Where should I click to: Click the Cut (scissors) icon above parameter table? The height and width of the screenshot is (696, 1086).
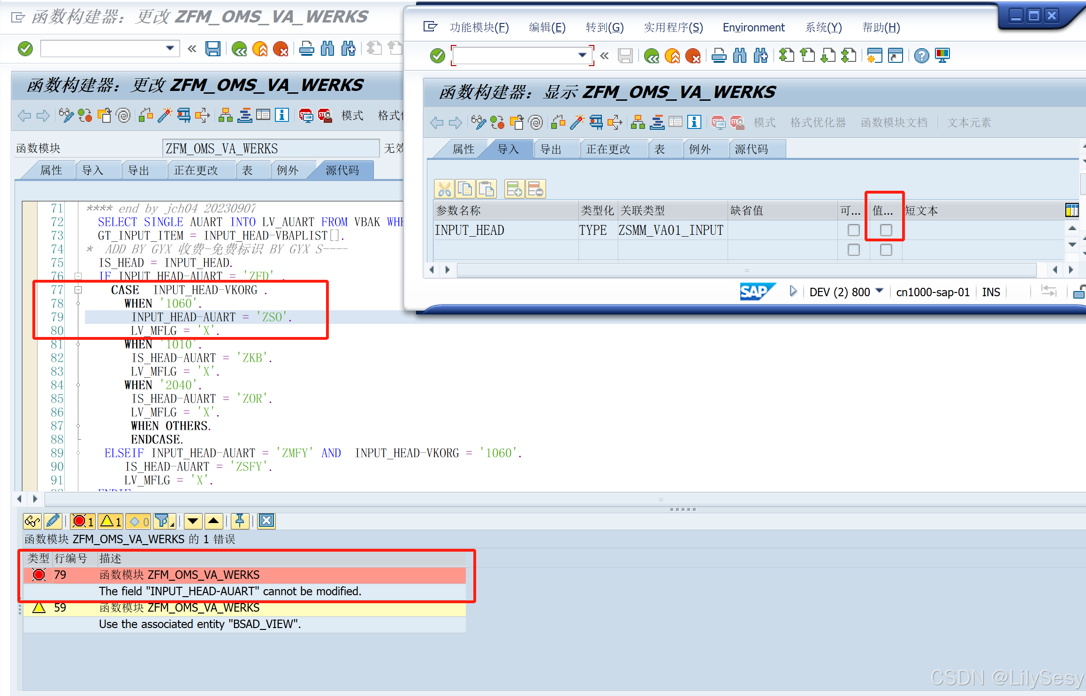[x=444, y=188]
